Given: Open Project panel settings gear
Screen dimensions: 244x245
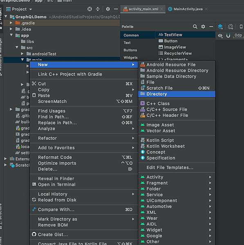Looking at the screenshot, I should pyautogui.click(x=108, y=9).
